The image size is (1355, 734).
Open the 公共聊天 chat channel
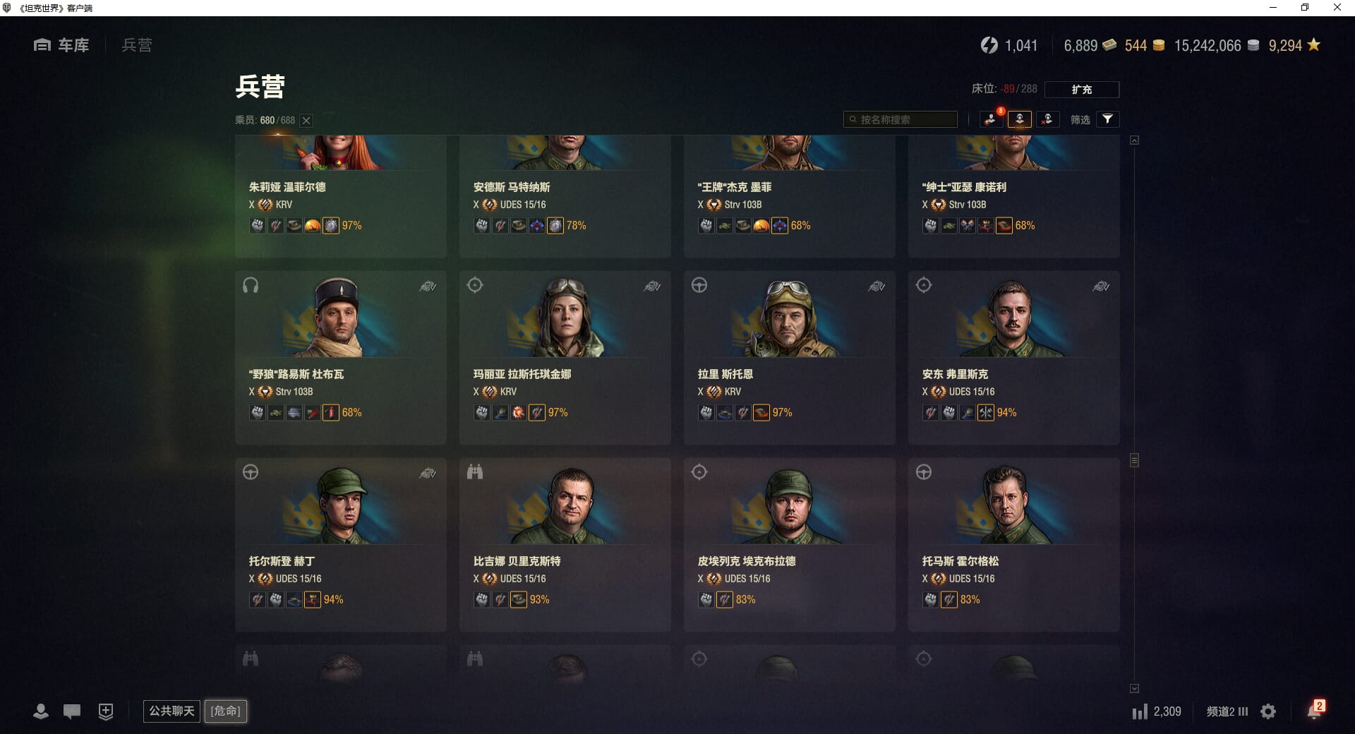pos(171,711)
